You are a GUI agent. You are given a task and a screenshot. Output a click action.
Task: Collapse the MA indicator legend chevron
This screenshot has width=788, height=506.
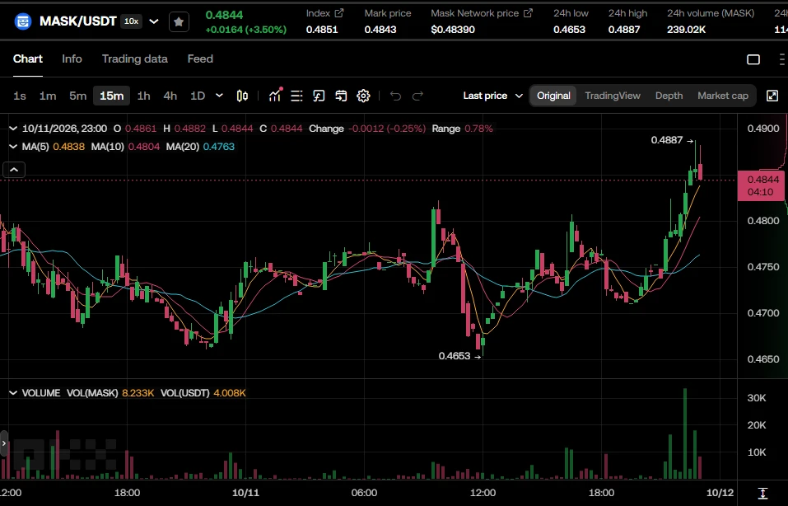(13, 147)
